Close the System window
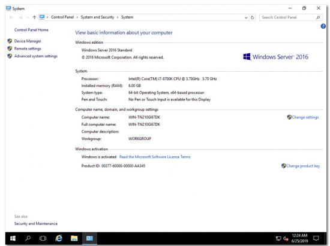Image resolution: width=330 pixels, height=246 pixels. [319, 8]
